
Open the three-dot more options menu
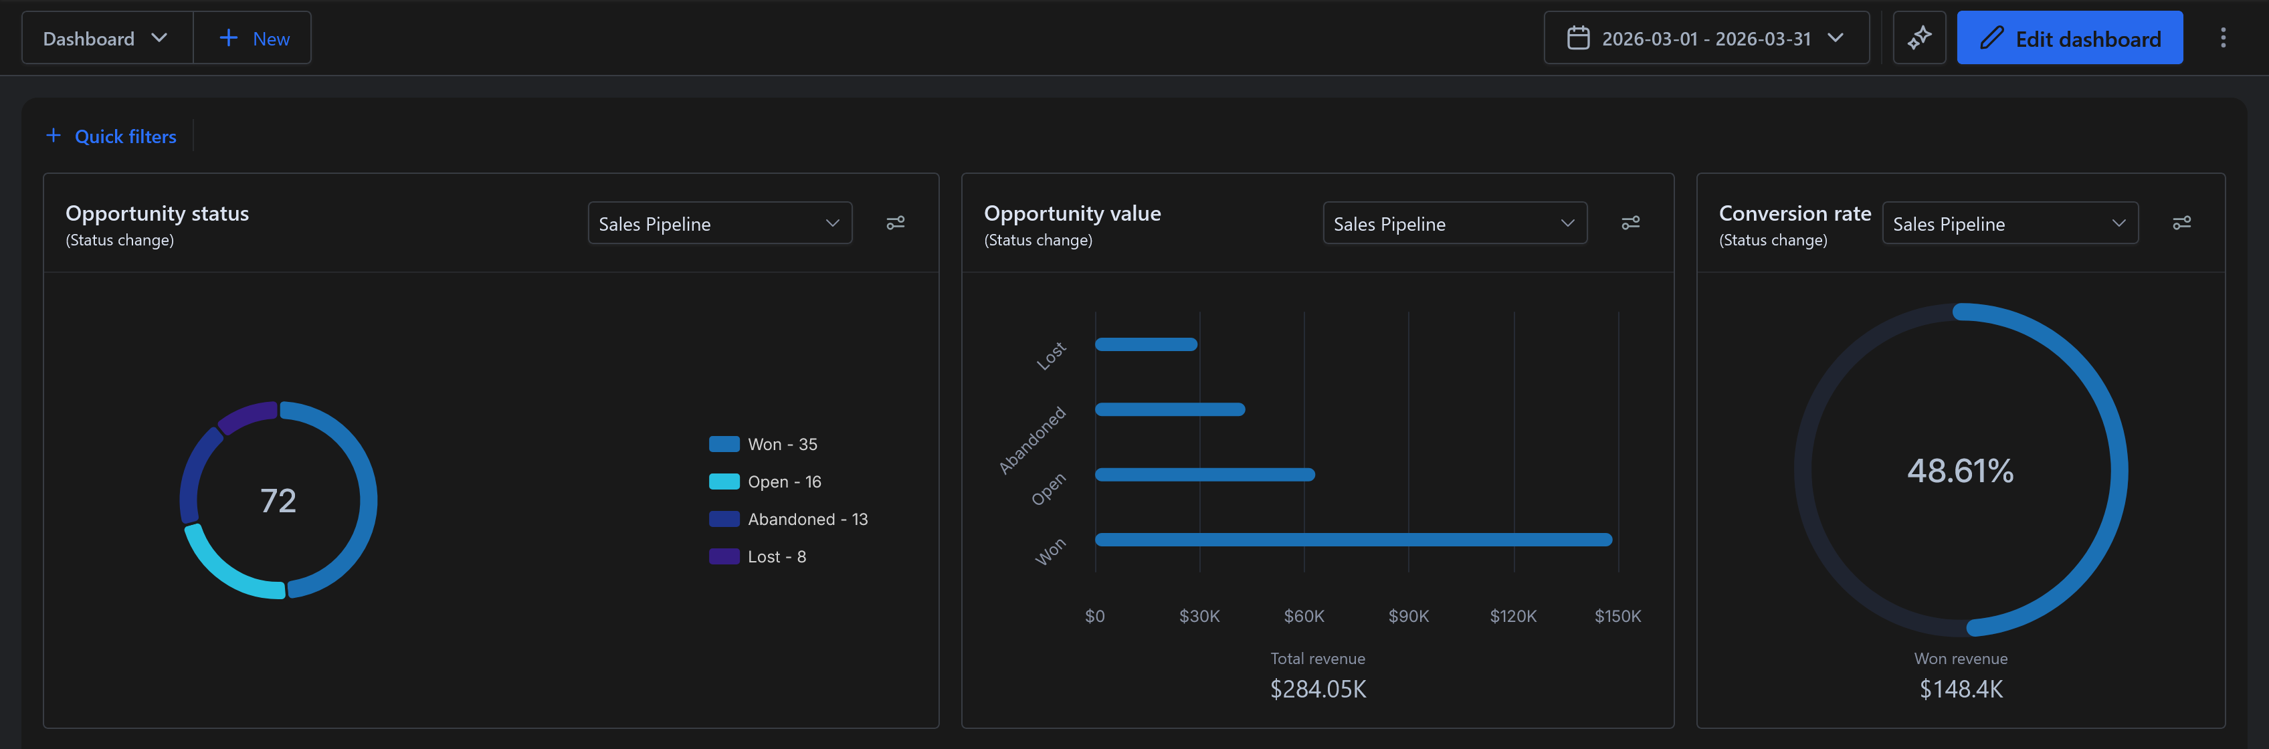[2222, 38]
